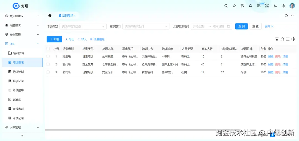Open 考试题库 in sidebar
Screen dimensions: 299x141
click(x=22, y=90)
